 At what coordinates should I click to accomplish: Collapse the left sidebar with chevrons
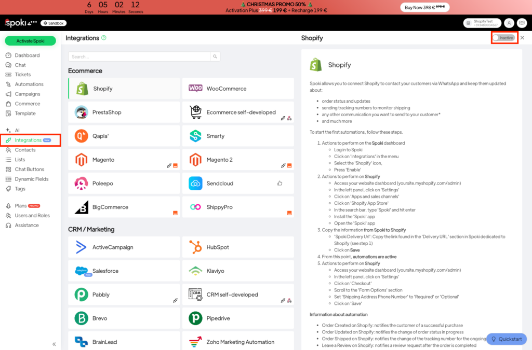54,344
